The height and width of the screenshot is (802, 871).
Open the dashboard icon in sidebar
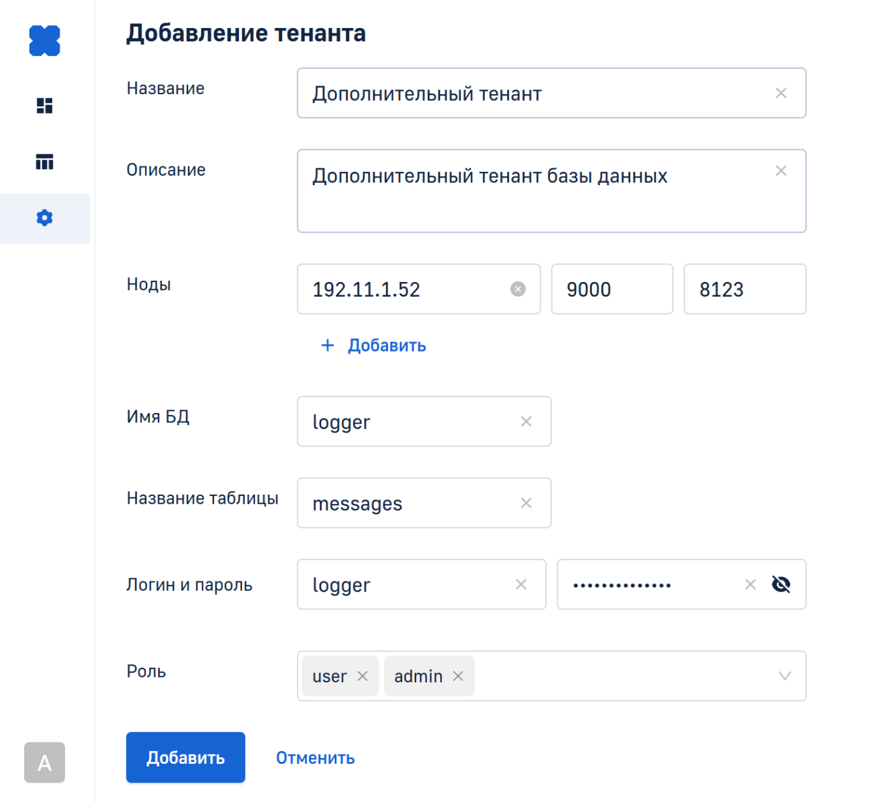tap(44, 106)
